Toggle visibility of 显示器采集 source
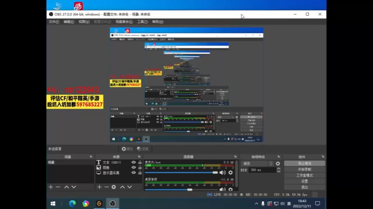The width and height of the screenshot is (373, 209). coord(133,173)
